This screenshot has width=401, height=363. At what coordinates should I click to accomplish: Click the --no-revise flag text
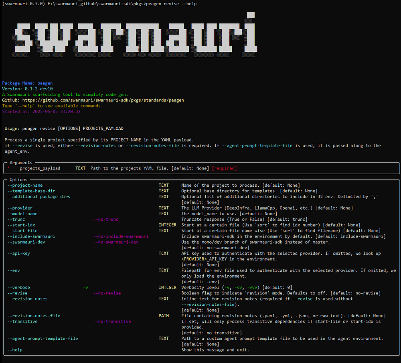(x=107, y=293)
